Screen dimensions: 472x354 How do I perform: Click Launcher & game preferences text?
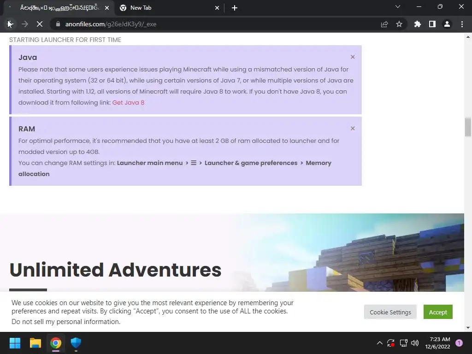[x=251, y=163]
